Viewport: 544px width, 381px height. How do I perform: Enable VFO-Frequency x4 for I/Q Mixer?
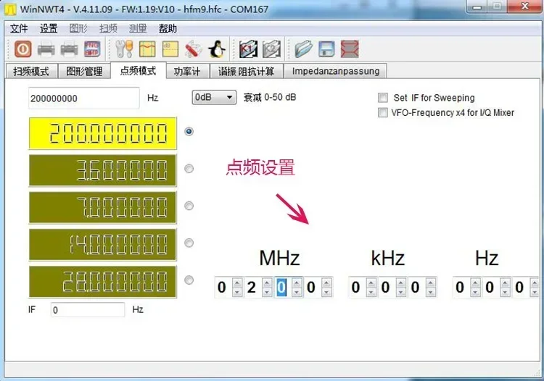pyautogui.click(x=383, y=112)
